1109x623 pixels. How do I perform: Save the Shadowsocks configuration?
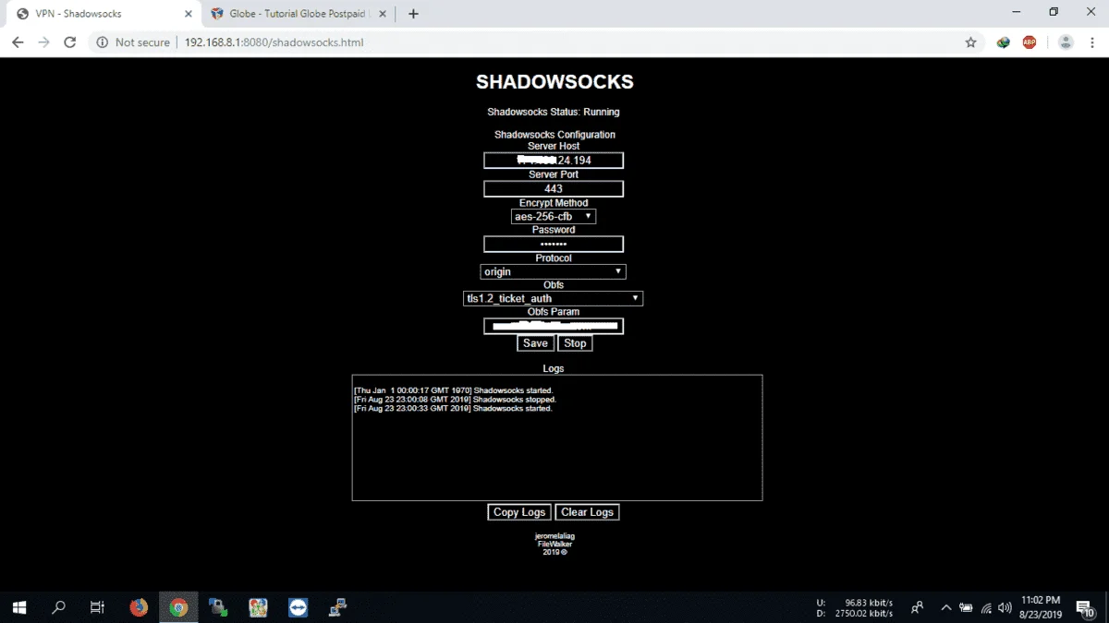(536, 343)
